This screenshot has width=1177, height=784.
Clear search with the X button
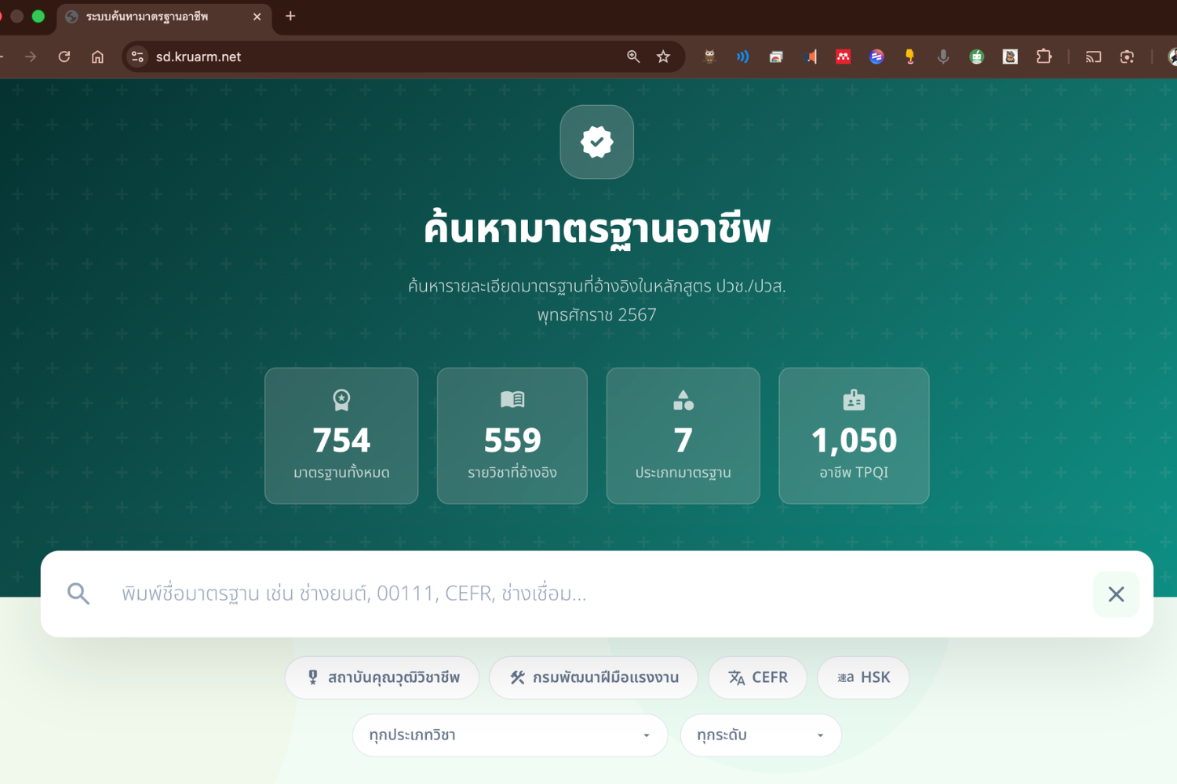tap(1116, 594)
